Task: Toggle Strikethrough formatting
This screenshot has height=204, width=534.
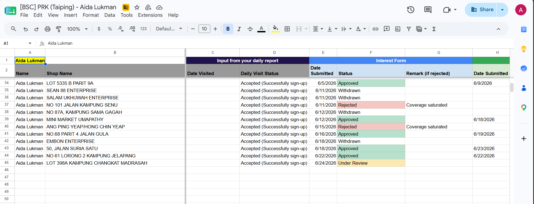Action: 250,29
